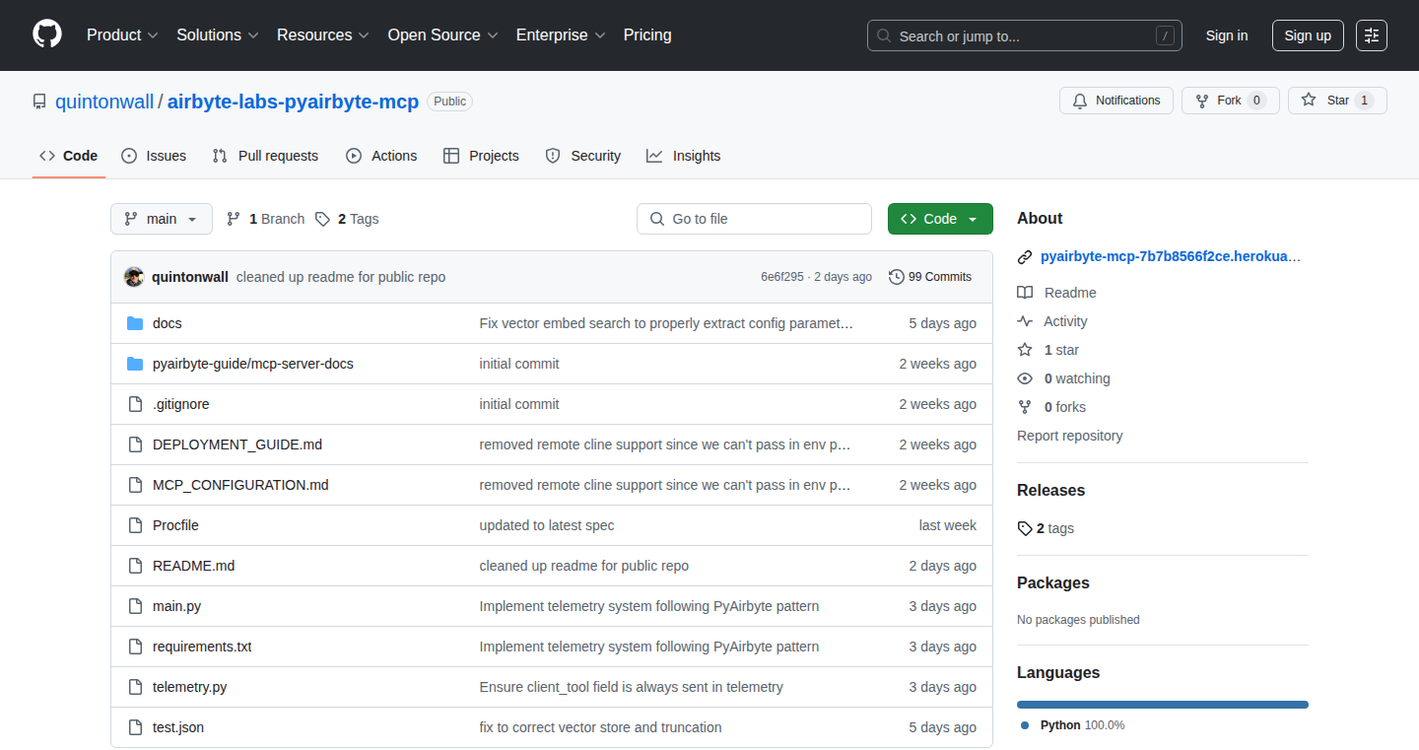Expand the Product menu

point(122,35)
